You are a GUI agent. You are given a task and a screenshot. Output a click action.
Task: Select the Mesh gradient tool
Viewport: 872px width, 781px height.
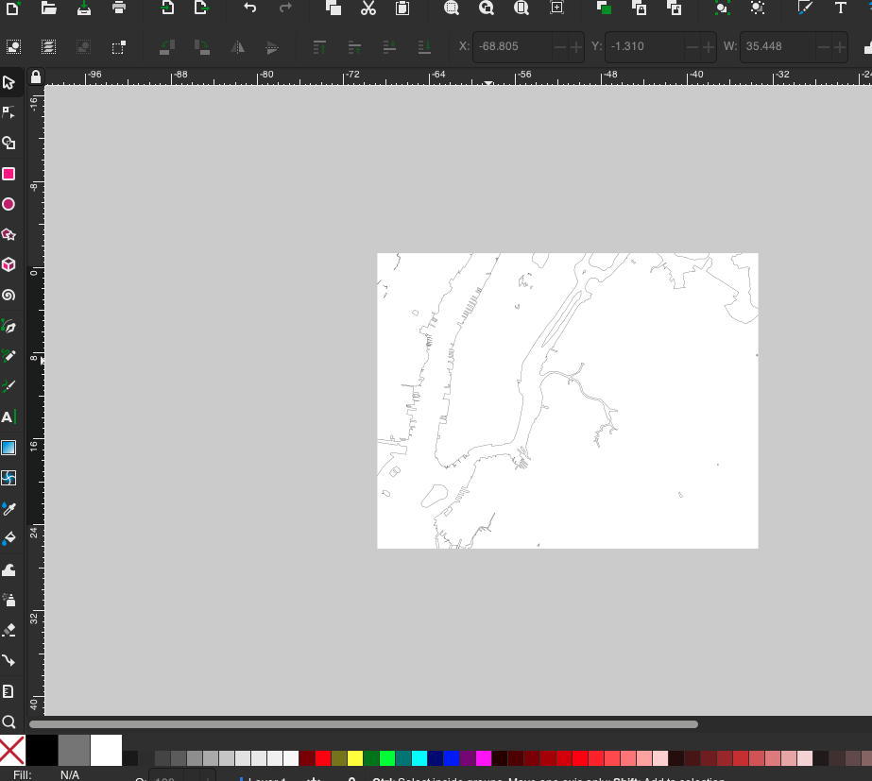(9, 478)
